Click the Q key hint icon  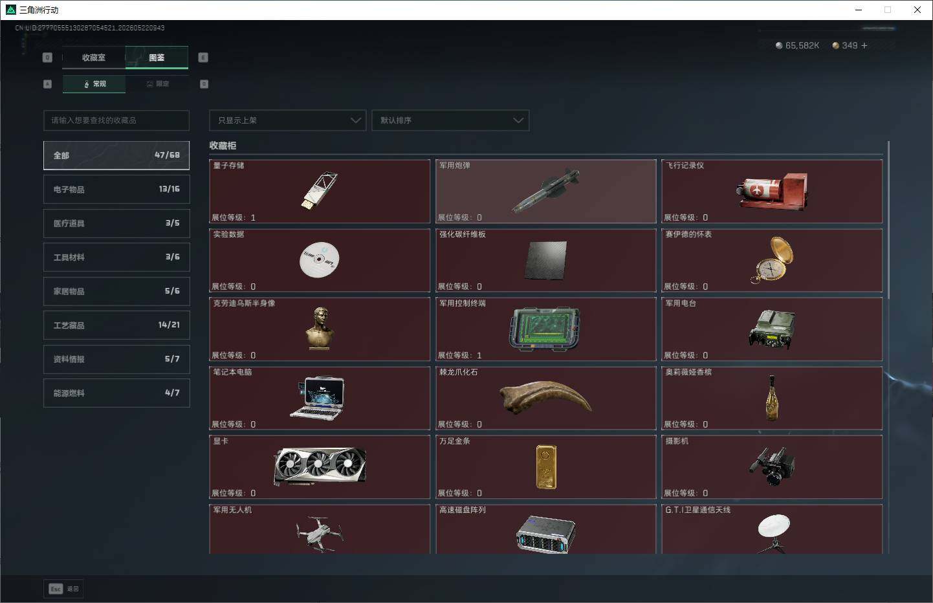coord(47,58)
